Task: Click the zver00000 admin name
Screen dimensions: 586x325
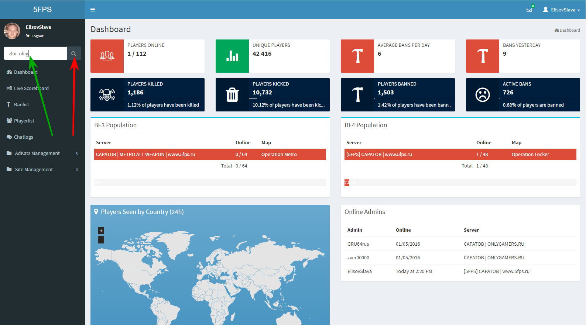Action: pyautogui.click(x=358, y=257)
